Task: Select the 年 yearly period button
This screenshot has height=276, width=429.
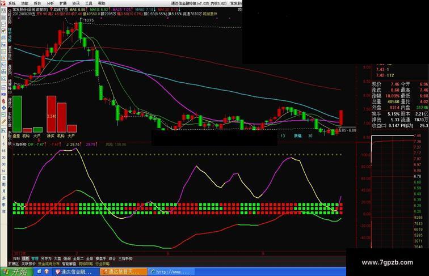Action: (x=3, y=211)
